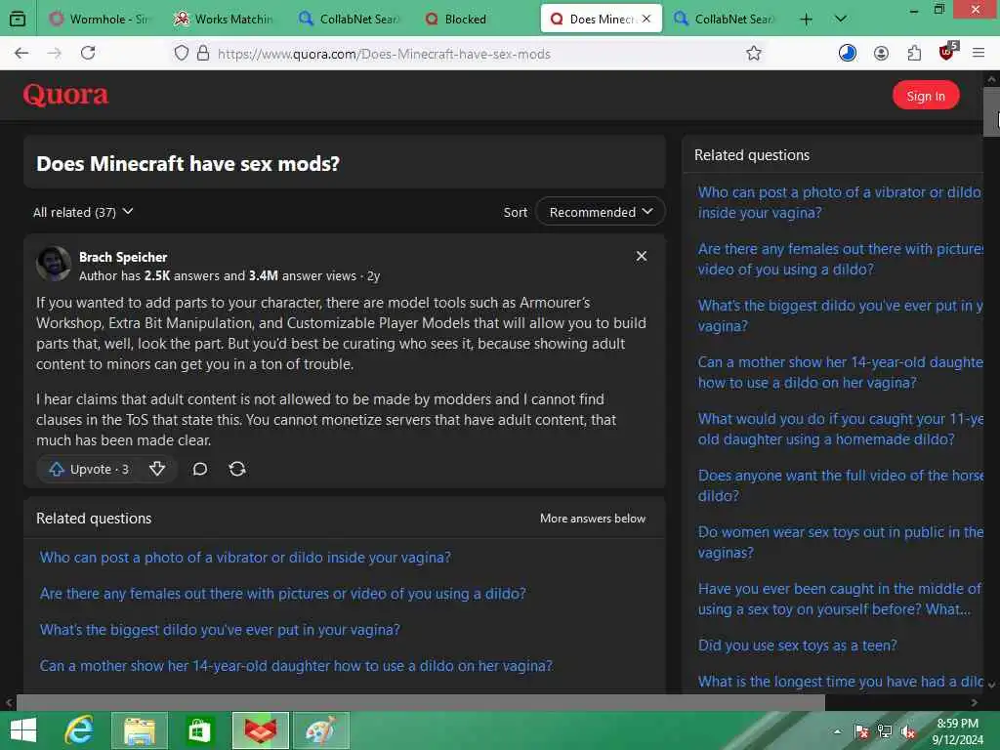Click the horizontal page scrollbar
The width and height of the screenshot is (1000, 750).
pos(421,702)
